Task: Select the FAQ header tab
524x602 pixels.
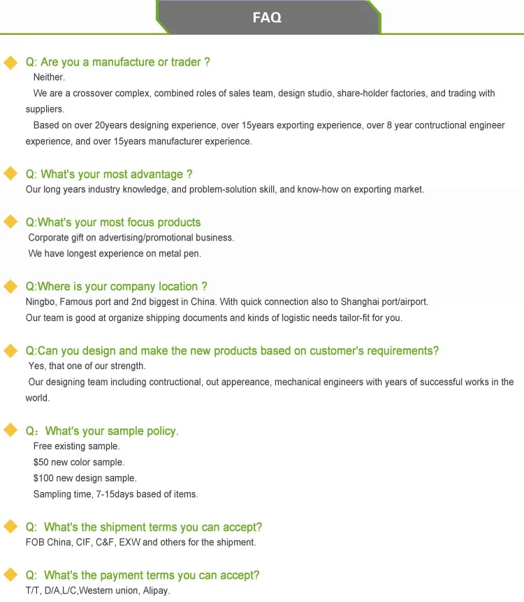Action: point(268,17)
